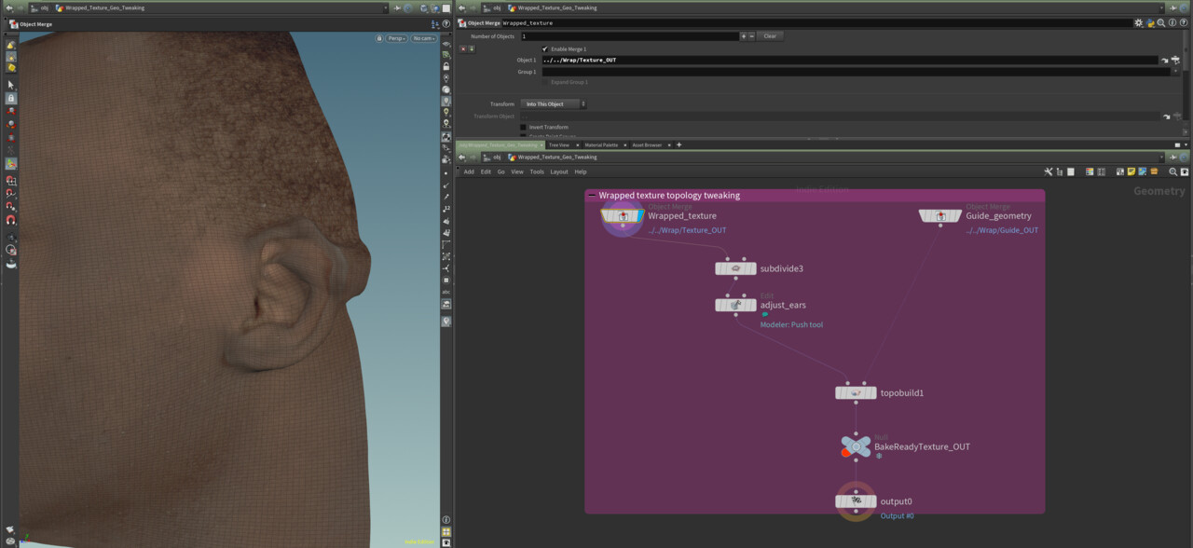Collapse the 'Wrapped texture topology tweaking' network box

(591, 196)
